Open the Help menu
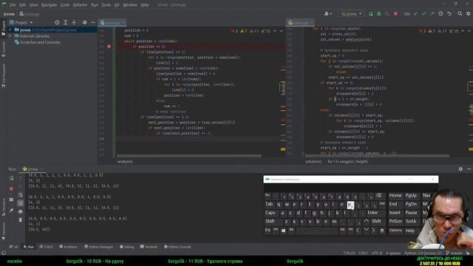The width and height of the screenshot is (473, 266). click(145, 5)
